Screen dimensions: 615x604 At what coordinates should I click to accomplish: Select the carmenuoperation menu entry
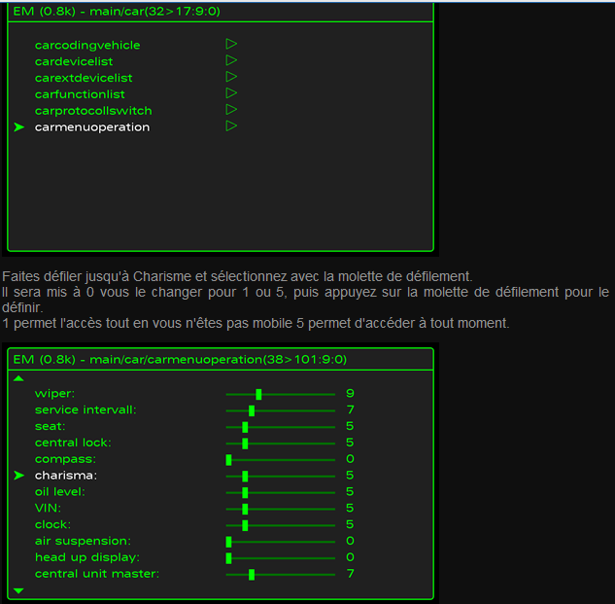pos(92,127)
